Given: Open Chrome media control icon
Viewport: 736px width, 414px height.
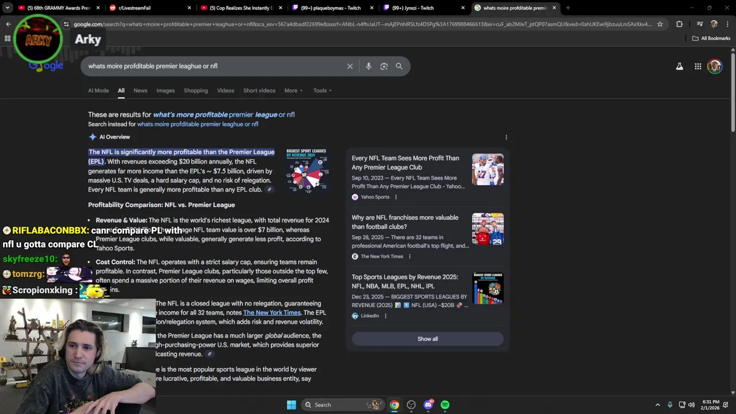Looking at the screenshot, I should click(700, 24).
